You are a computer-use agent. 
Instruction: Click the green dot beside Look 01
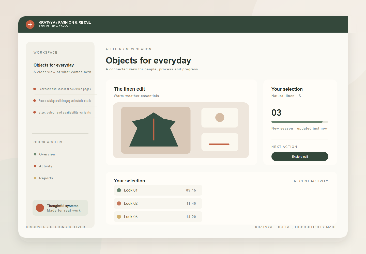[119, 190]
